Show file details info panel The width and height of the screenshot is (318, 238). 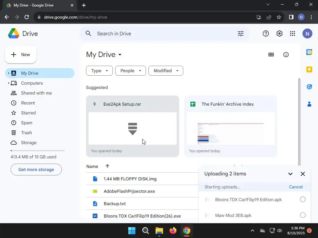[x=286, y=55]
